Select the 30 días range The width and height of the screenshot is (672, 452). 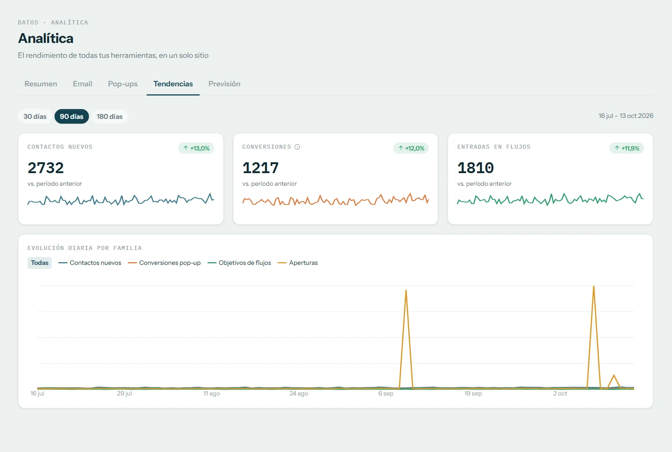click(35, 117)
